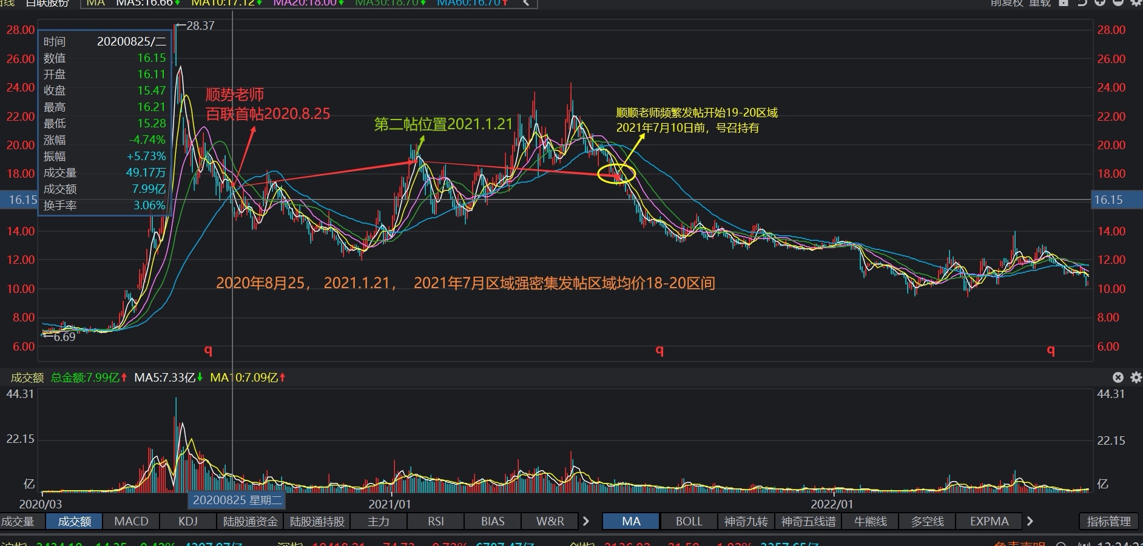Click the MA20:18.00 legend value
Screen dimensions: 1143x546
point(309,2)
